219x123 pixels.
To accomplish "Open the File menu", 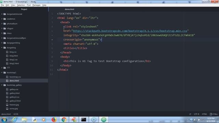I will tap(2, 5).
